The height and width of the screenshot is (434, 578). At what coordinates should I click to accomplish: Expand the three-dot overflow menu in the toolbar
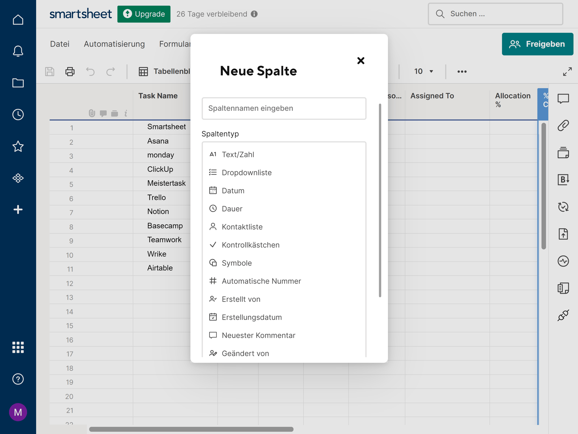tap(462, 71)
